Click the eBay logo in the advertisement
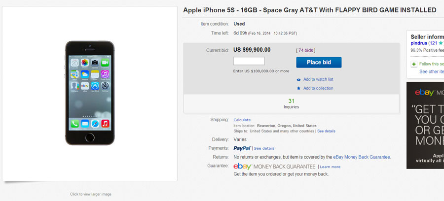 point(424,93)
